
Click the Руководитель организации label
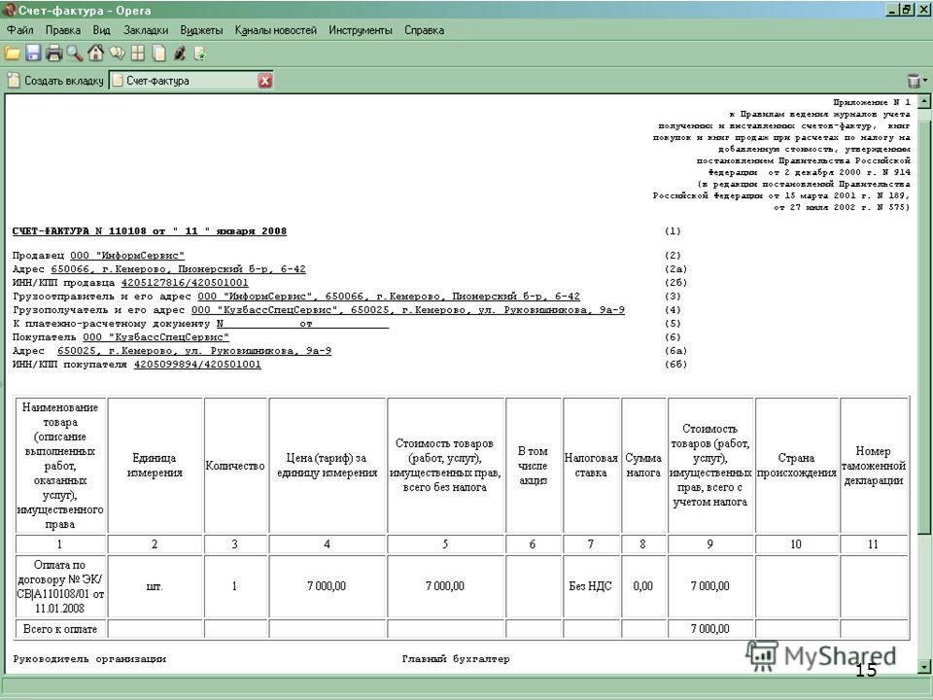tap(89, 659)
